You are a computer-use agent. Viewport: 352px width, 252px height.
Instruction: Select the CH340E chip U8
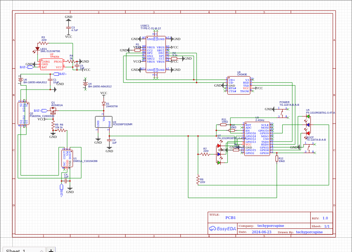239,85
